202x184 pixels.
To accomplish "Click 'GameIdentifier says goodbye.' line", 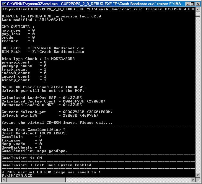I will coord(35,151).
